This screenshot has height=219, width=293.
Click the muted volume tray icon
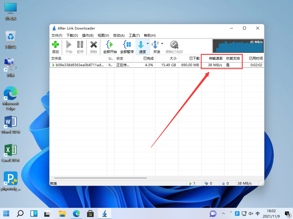pyautogui.click(x=251, y=213)
